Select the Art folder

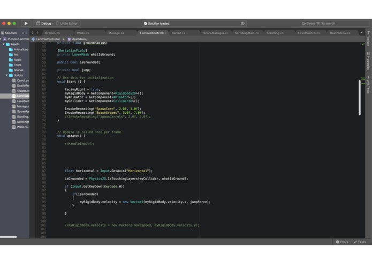pyautogui.click(x=13, y=55)
